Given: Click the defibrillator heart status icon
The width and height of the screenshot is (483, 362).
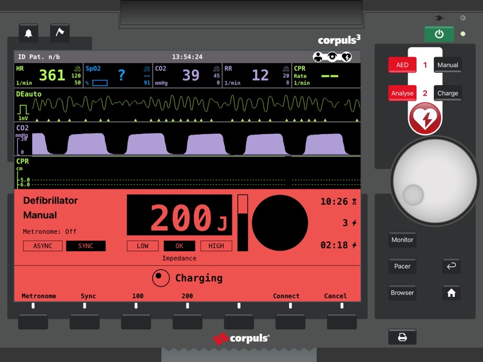Looking at the screenshot, I should pyautogui.click(x=346, y=57).
